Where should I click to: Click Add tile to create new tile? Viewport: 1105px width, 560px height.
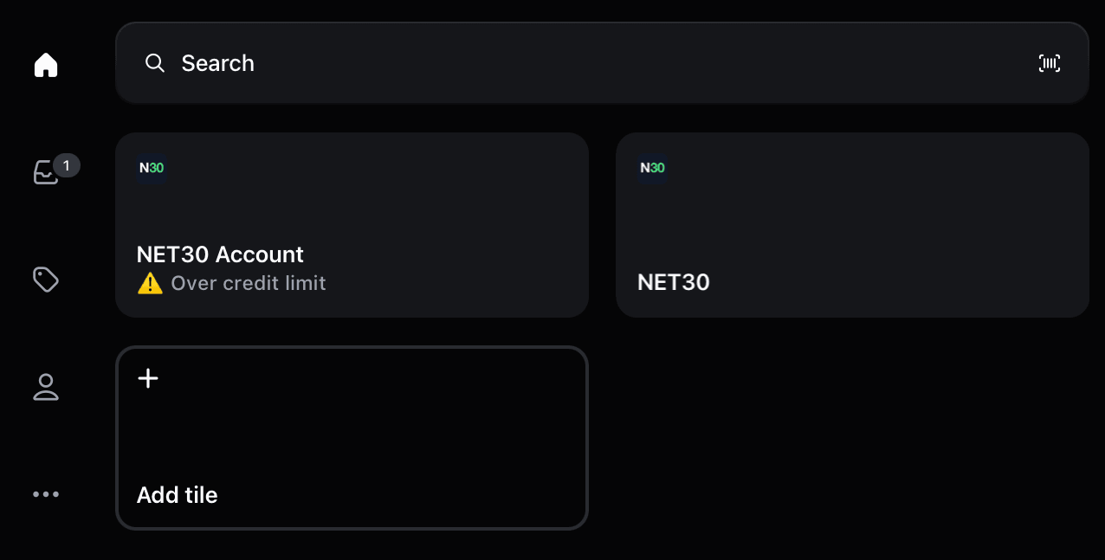point(352,438)
